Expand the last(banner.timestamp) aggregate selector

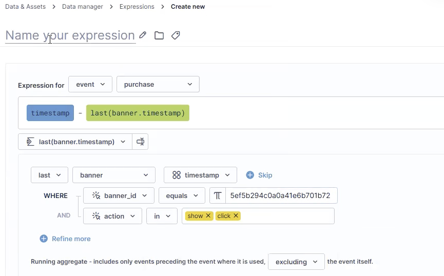point(75,142)
